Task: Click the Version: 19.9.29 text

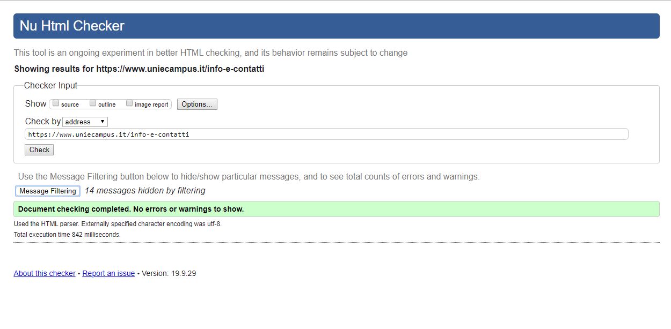Action: (169, 273)
